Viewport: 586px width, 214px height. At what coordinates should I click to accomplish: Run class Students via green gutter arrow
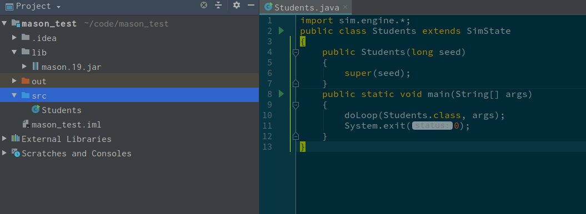coord(282,30)
